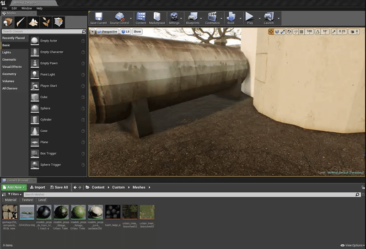Click the green Add New button
The width and height of the screenshot is (366, 249).
coord(14,187)
